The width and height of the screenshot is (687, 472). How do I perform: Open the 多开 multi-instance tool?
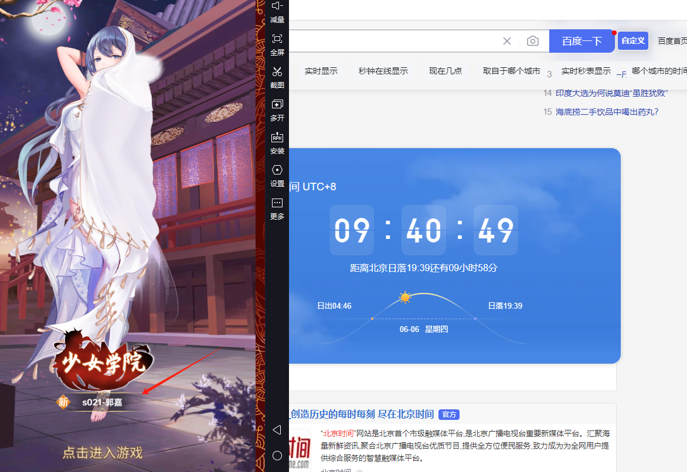pos(277,110)
